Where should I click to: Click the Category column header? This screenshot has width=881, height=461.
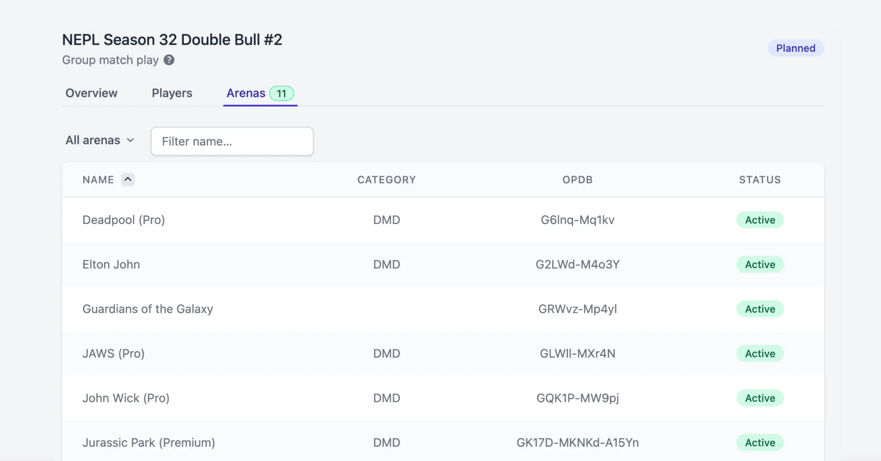387,179
